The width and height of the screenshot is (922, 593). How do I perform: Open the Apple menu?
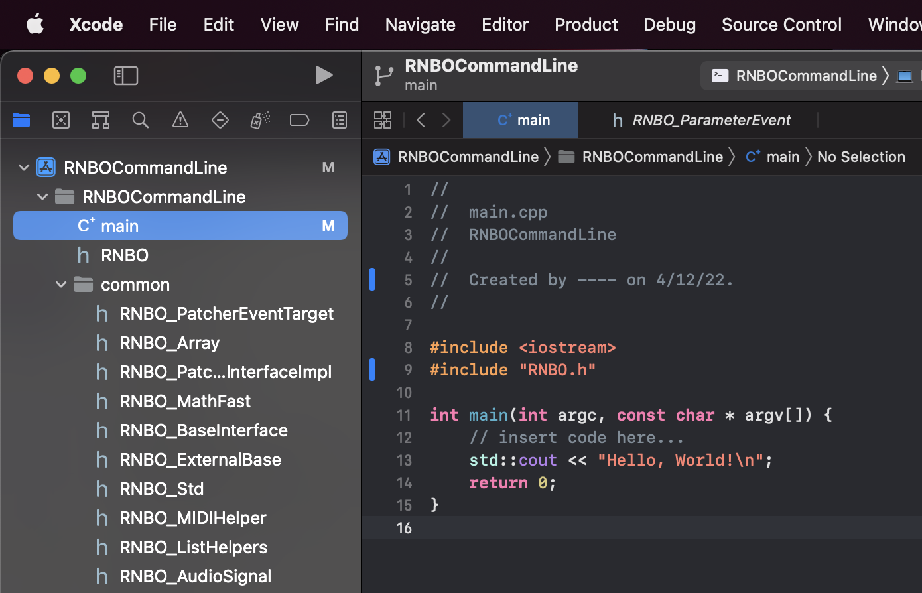click(34, 25)
